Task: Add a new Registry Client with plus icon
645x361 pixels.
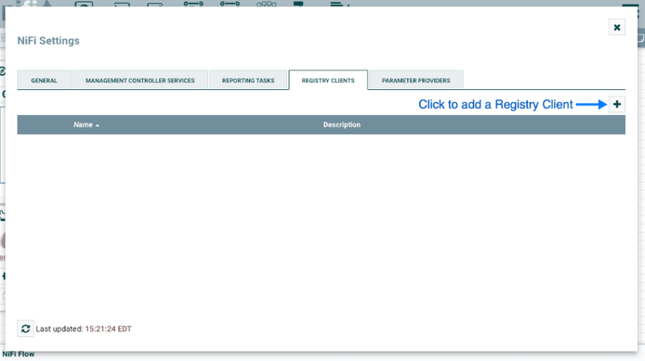Action: click(x=616, y=104)
